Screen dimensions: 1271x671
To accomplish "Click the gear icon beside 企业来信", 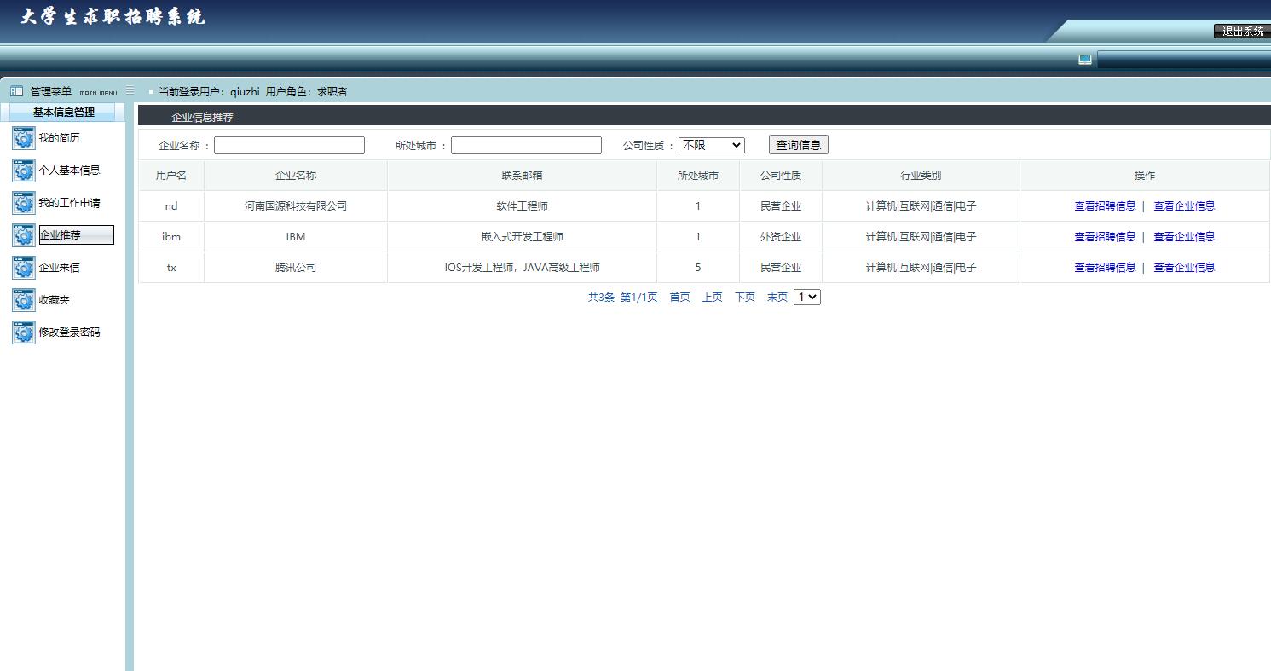I will 23,267.
